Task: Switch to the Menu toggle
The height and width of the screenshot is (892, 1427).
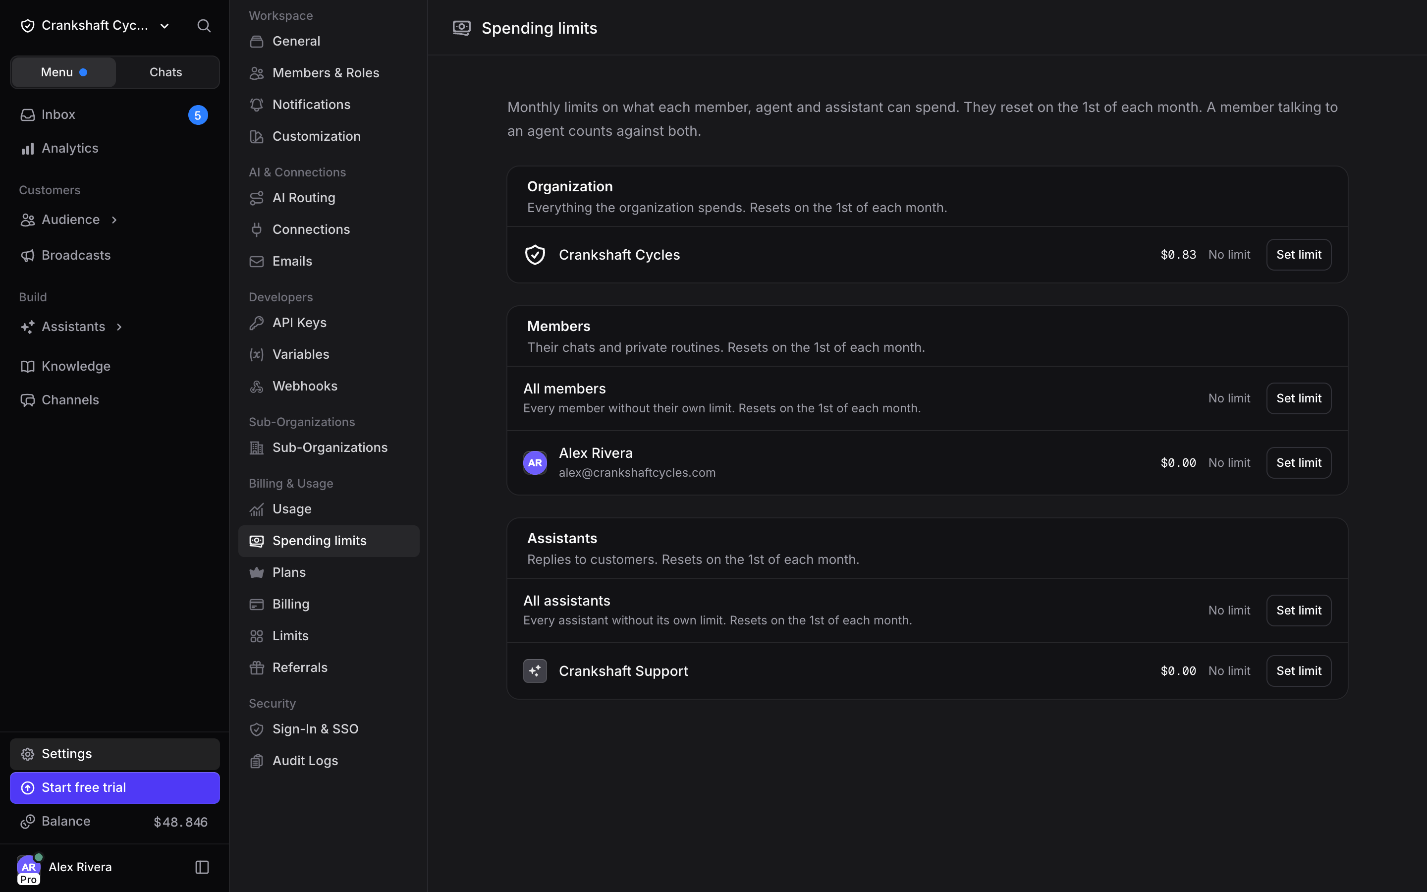Action: point(64,72)
